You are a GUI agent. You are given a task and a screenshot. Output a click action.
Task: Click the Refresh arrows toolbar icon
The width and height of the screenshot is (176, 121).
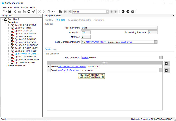pos(29,11)
